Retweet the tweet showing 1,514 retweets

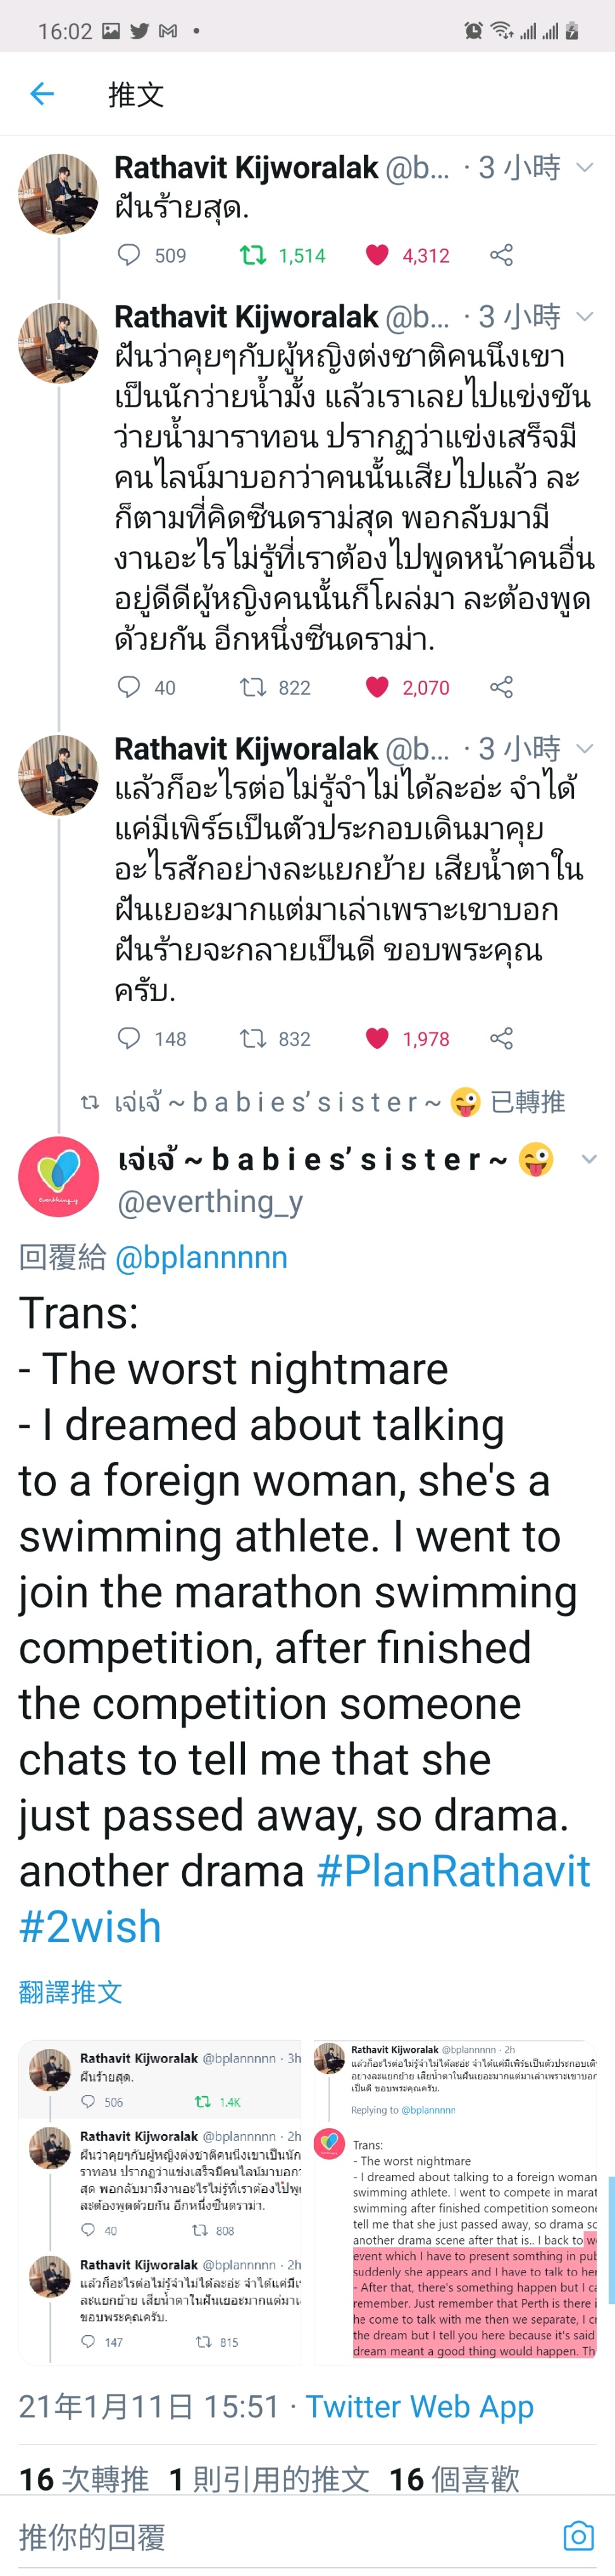click(253, 255)
